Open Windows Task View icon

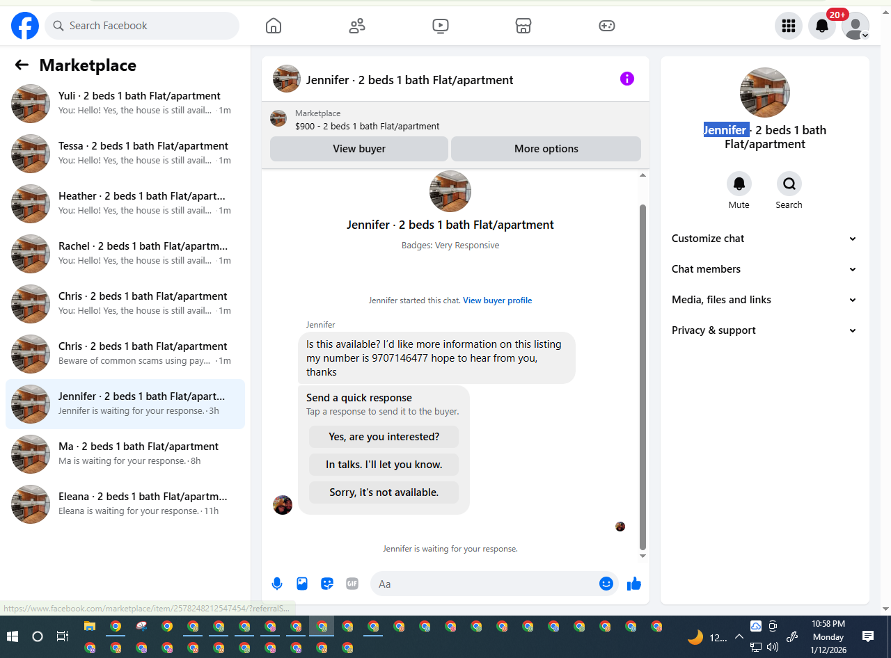tap(62, 636)
